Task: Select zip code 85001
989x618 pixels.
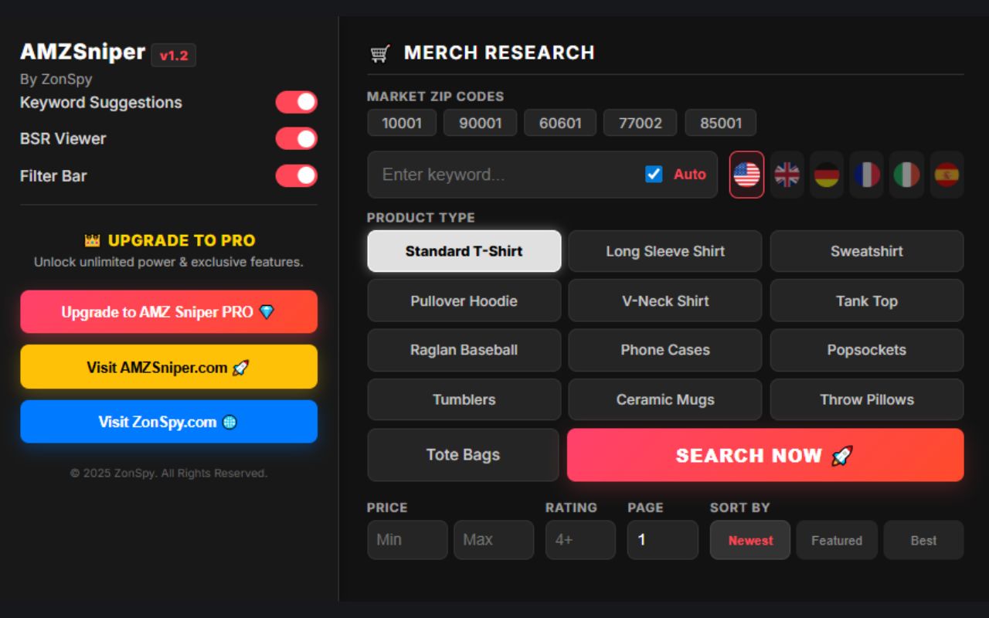Action: point(721,123)
